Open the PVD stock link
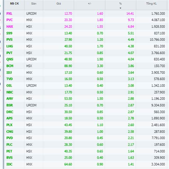169x169 pixels. tap(10, 138)
